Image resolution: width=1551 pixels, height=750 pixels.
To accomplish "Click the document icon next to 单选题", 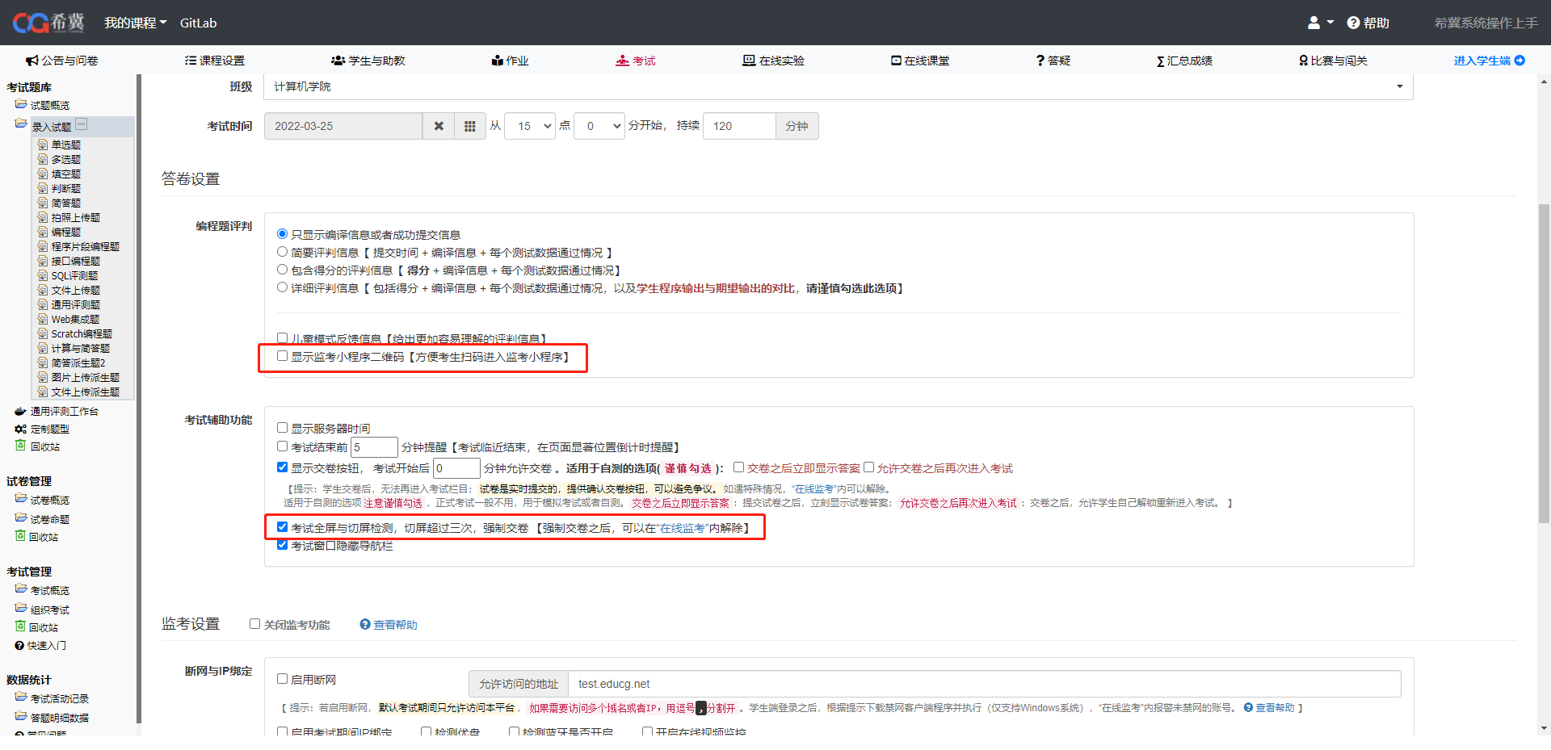I will pyautogui.click(x=43, y=145).
